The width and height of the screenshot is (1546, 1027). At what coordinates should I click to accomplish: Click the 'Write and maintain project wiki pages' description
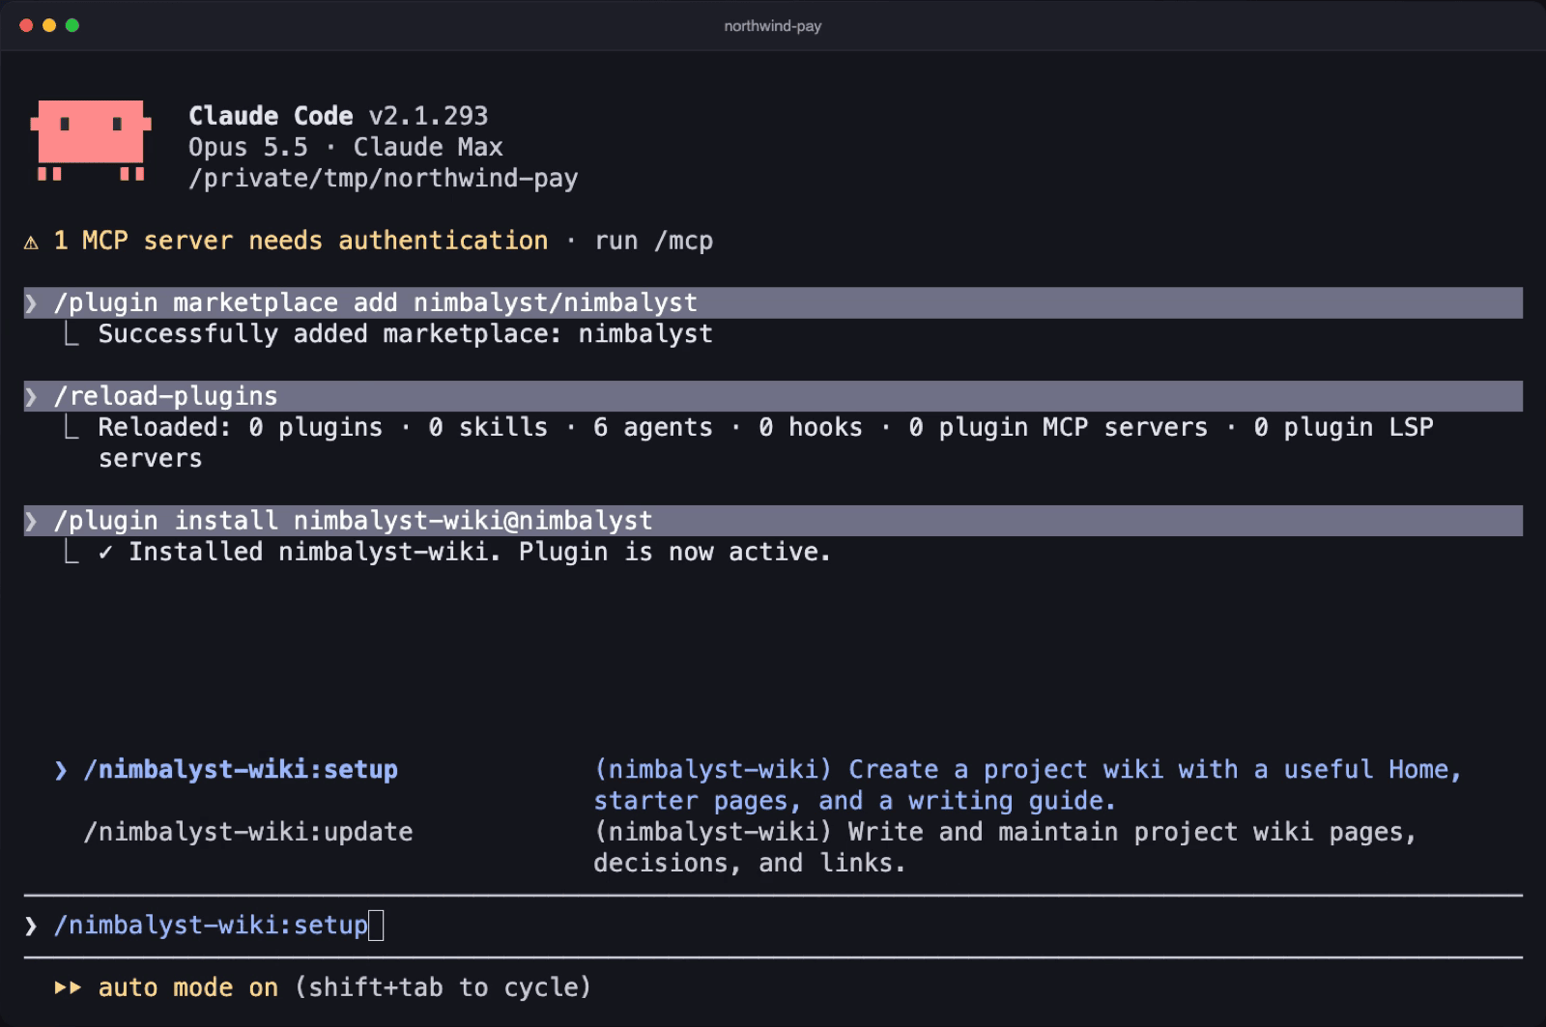click(1005, 847)
